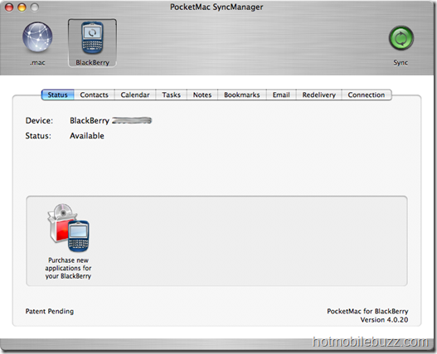
Task: Select the .mac globe icon
Action: 37,37
